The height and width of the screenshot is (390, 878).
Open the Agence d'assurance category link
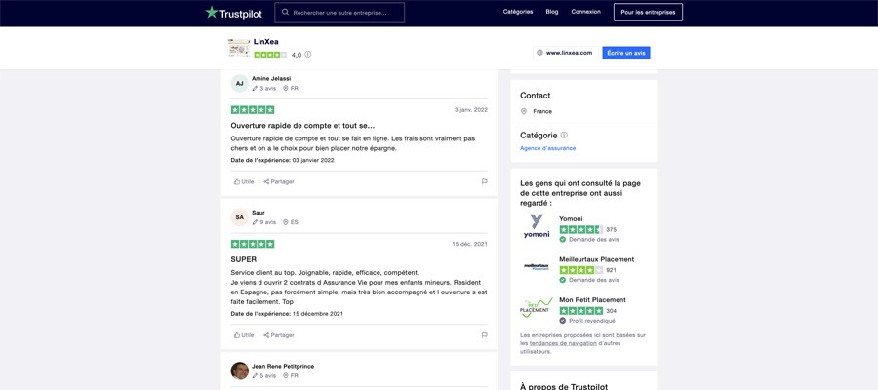pyautogui.click(x=547, y=148)
